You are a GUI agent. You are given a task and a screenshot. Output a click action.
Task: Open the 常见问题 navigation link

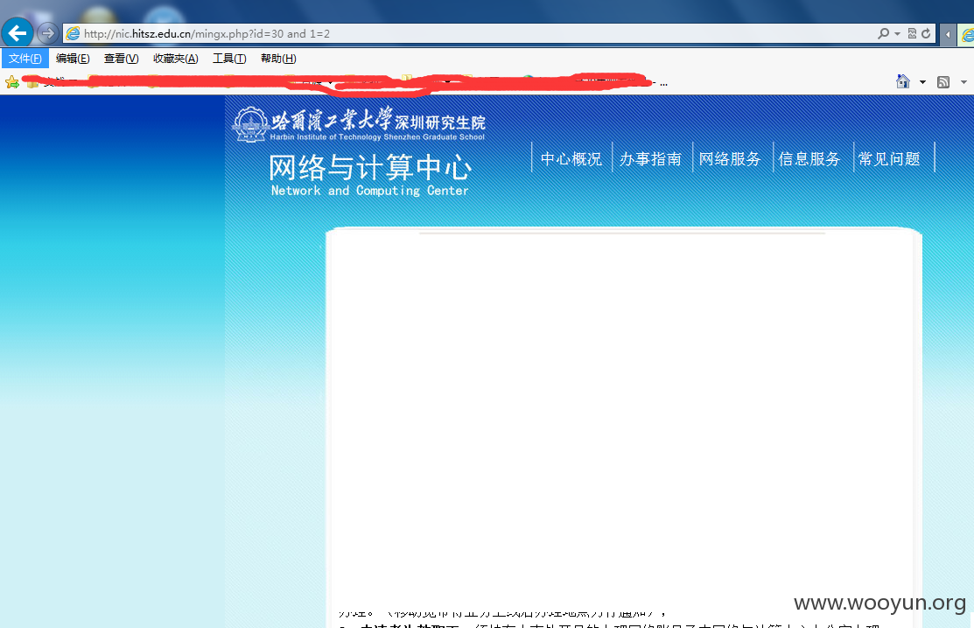pyautogui.click(x=889, y=159)
